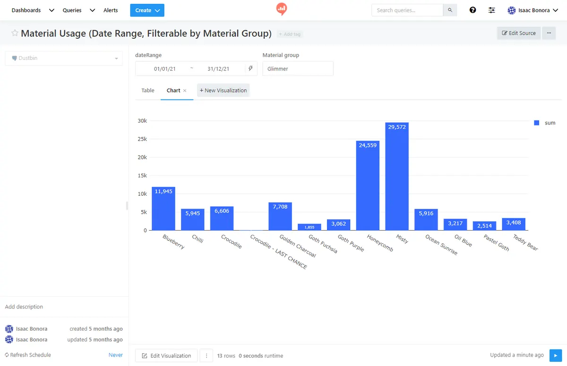
Task: Click the sidebar resize handle
Action: click(x=127, y=206)
